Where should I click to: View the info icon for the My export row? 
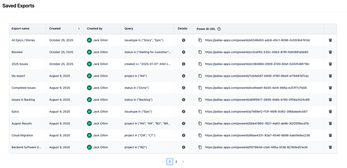tap(184, 76)
